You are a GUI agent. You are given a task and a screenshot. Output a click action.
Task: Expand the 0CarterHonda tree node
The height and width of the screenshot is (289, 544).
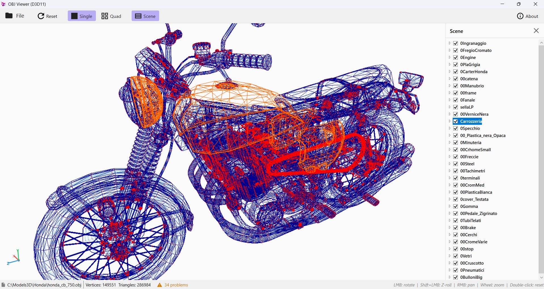tap(450, 72)
